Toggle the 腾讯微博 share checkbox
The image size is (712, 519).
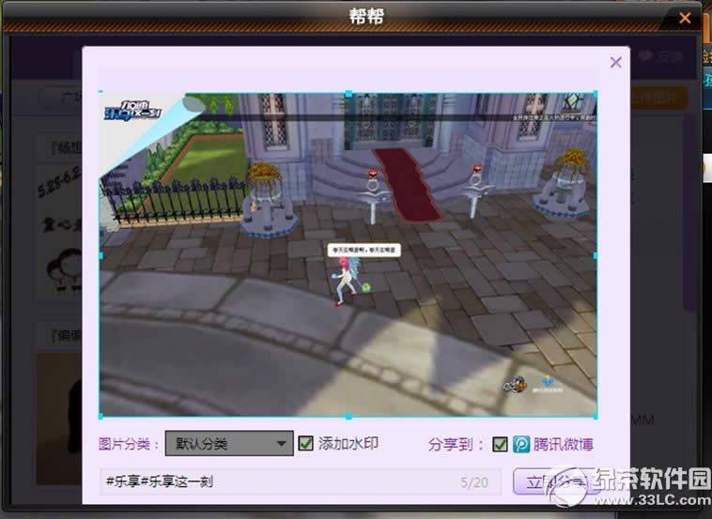pyautogui.click(x=500, y=444)
